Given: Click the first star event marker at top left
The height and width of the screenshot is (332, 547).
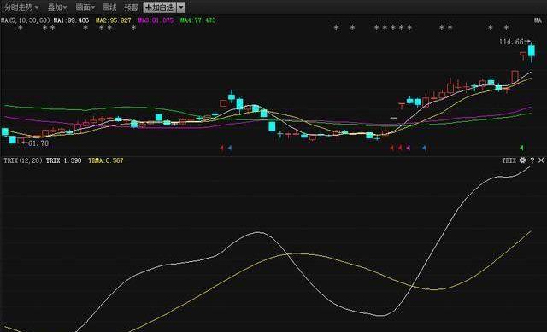Looking at the screenshot, I should pos(21,27).
